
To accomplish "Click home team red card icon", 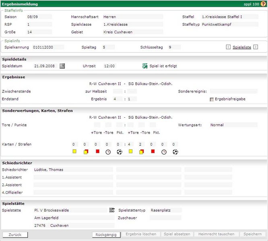I will (97, 151).
